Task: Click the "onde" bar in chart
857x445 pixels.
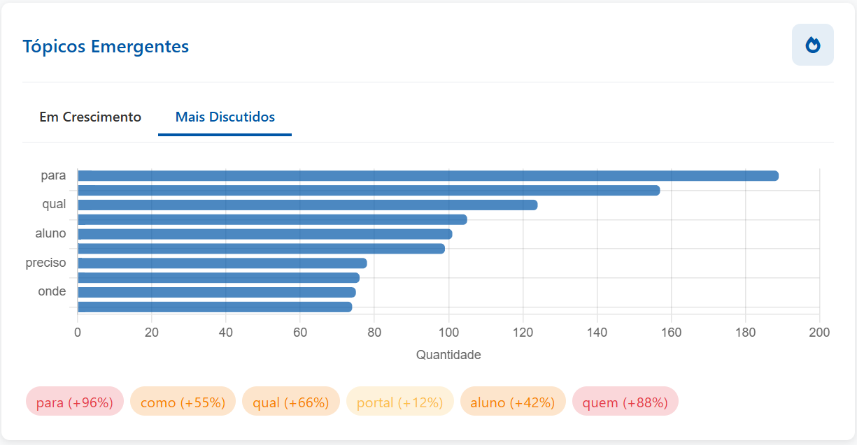Action: 216,292
